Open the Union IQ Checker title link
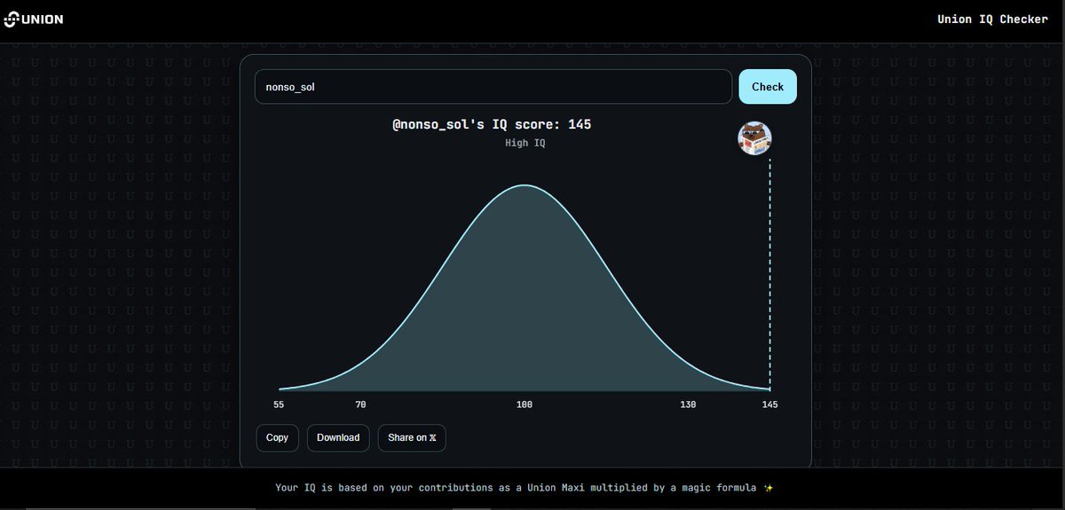Screen dimensions: 1065x510 992,20
